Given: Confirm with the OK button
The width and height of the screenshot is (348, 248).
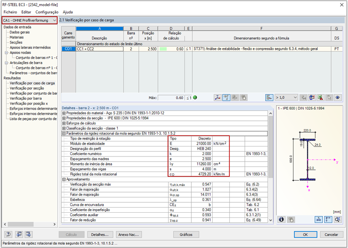Looking at the screenshot, I should click(x=305, y=234).
